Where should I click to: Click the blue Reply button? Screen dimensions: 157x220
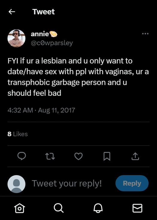(x=132, y=183)
